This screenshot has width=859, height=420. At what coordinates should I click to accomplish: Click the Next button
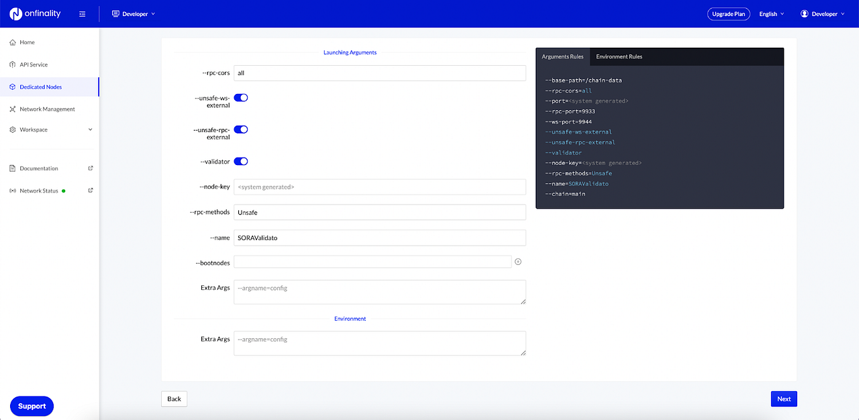pyautogui.click(x=784, y=399)
